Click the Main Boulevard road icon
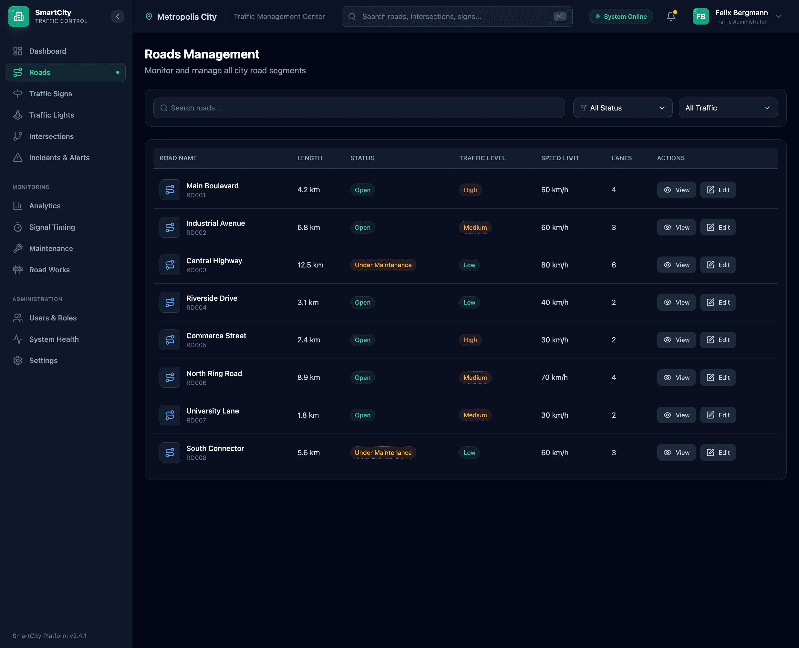799x648 pixels. click(x=170, y=190)
